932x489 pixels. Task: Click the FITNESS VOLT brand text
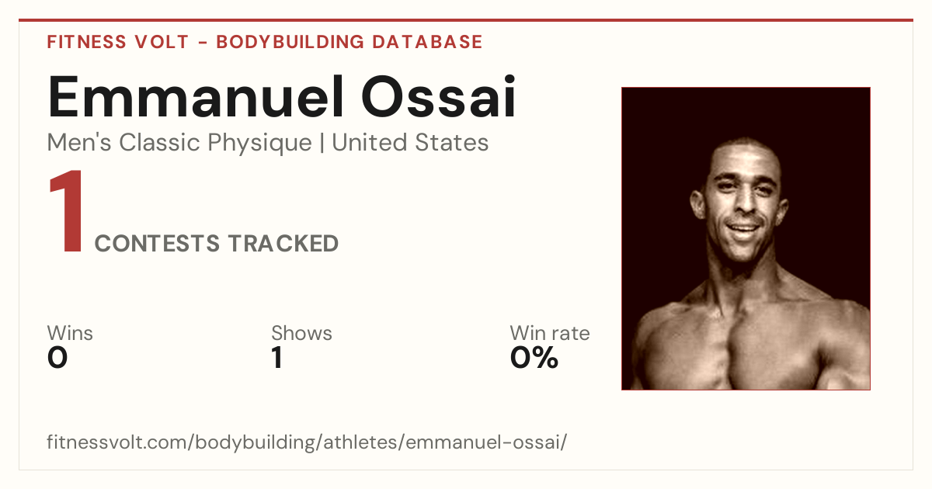tap(118, 42)
